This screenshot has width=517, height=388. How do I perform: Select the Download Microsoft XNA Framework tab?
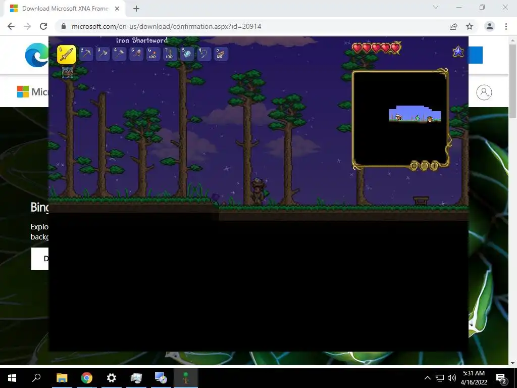(x=65, y=9)
